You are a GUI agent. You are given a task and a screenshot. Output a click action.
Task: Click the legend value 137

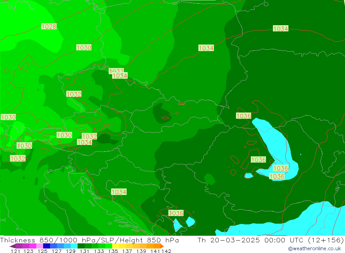(x=127, y=251)
